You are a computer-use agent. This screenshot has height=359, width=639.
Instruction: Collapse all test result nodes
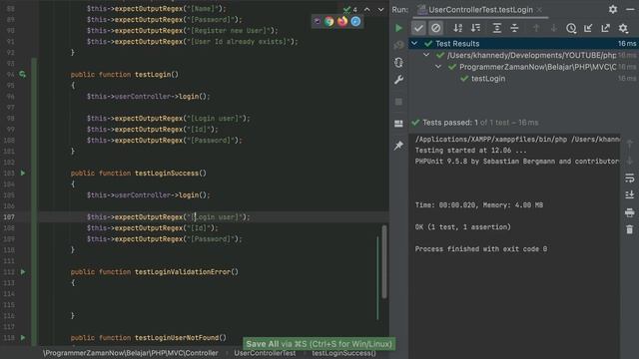point(514,28)
